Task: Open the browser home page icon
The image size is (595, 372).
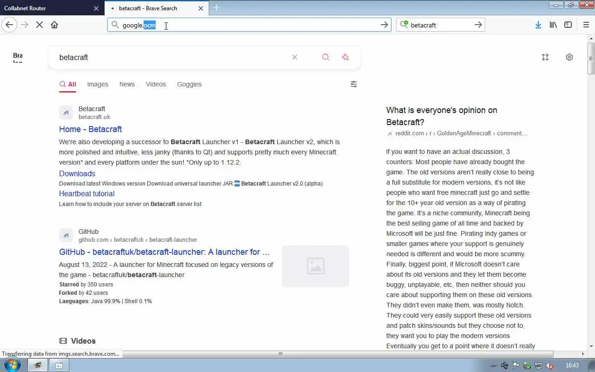Action: [54, 25]
